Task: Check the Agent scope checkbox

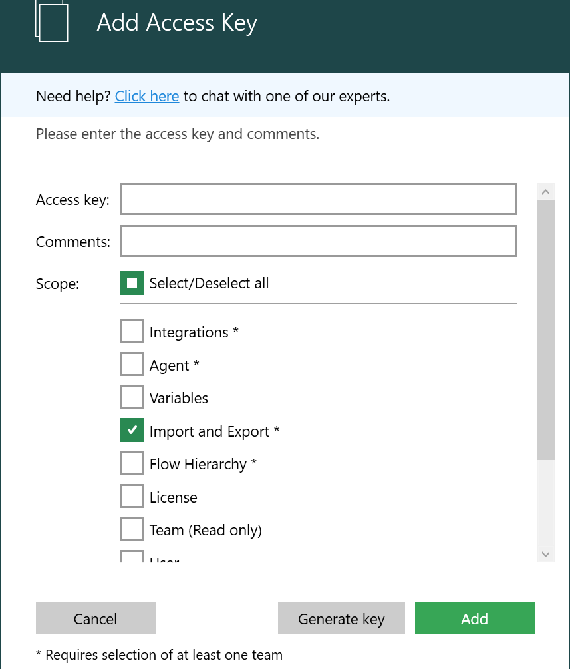Action: click(132, 364)
